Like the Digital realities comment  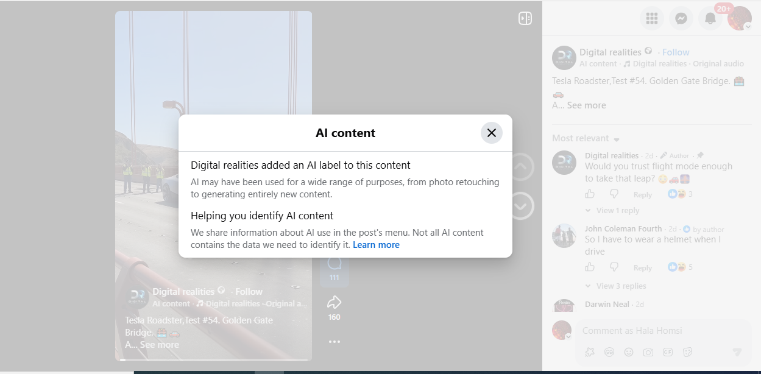[x=590, y=194]
